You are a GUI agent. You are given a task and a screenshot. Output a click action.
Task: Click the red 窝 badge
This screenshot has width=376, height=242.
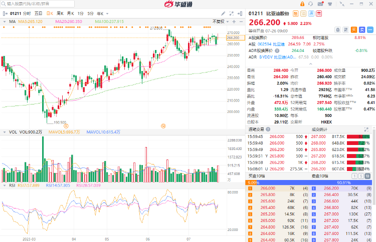pos(319,13)
